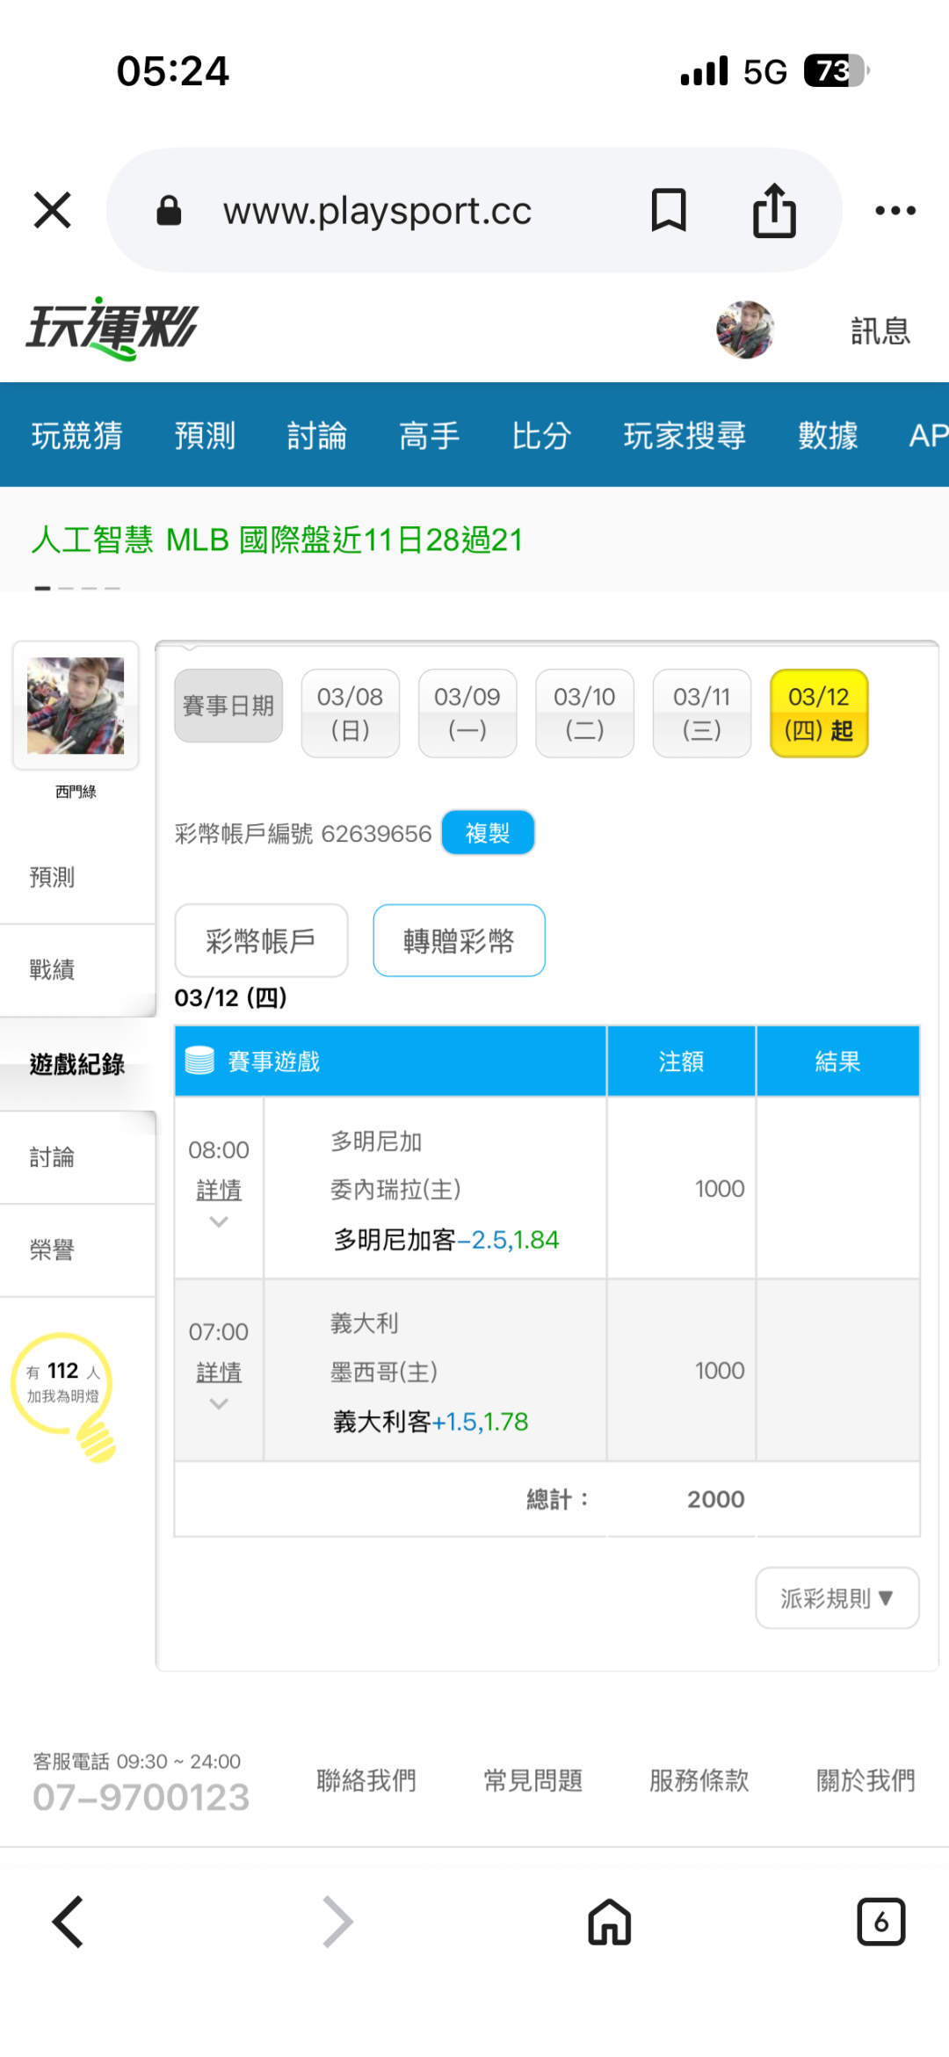Open the profile avatar in header
Image resolution: width=949 pixels, height=2057 pixels.
[745, 330]
